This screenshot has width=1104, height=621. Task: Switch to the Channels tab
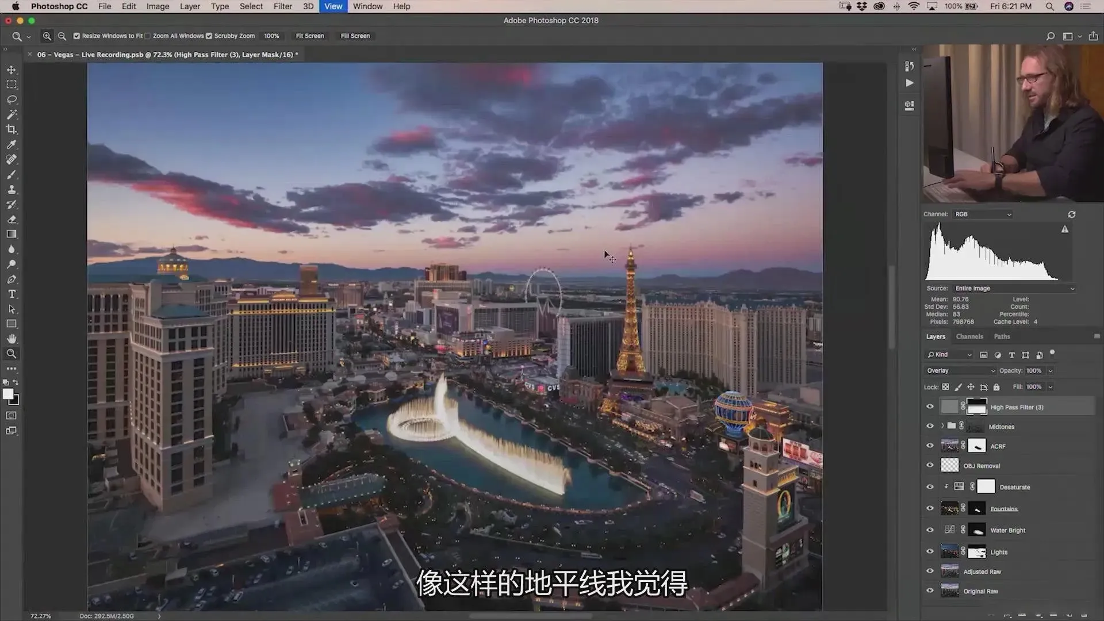click(969, 337)
